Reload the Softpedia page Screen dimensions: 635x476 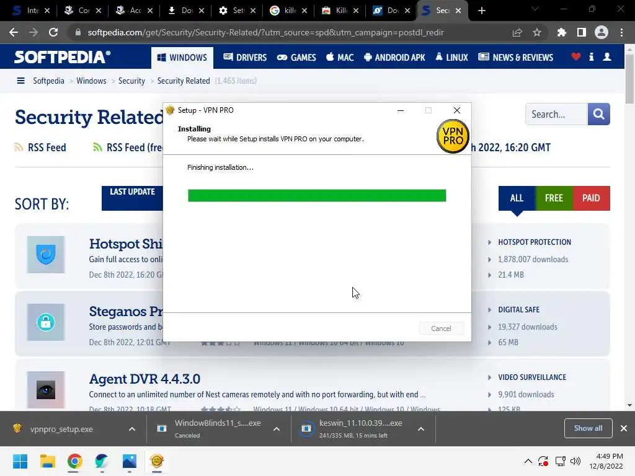point(53,32)
